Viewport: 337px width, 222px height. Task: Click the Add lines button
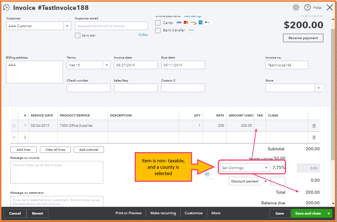click(x=23, y=150)
